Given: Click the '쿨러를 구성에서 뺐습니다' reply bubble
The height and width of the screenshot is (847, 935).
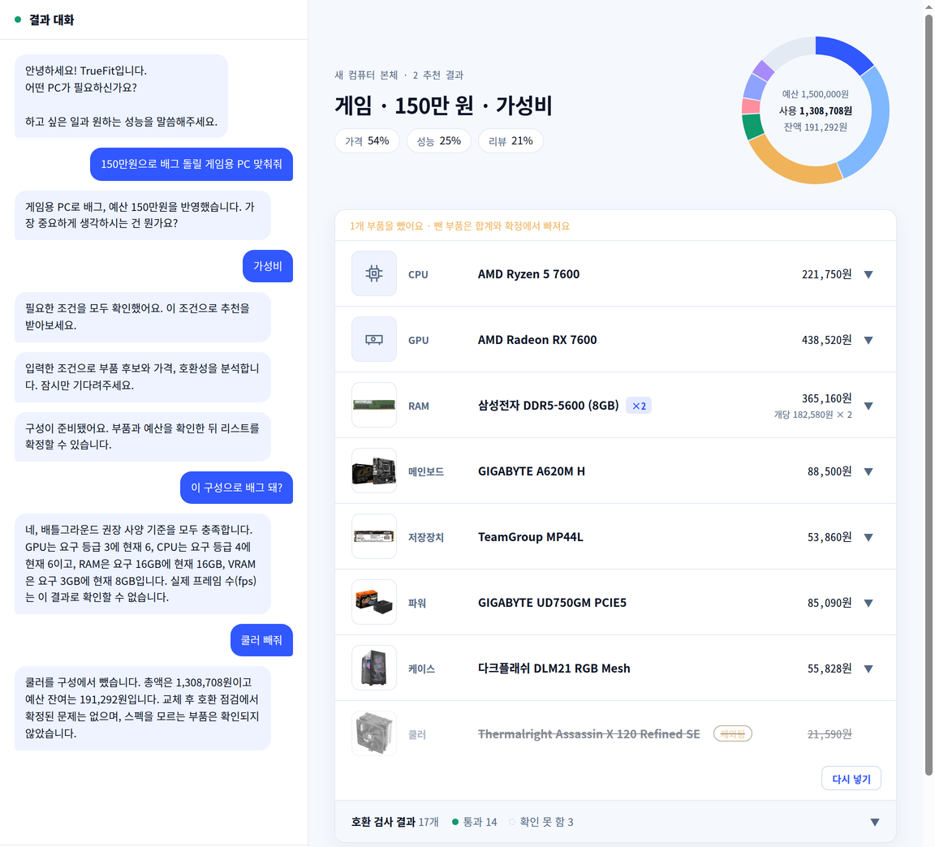Looking at the screenshot, I should tap(143, 708).
